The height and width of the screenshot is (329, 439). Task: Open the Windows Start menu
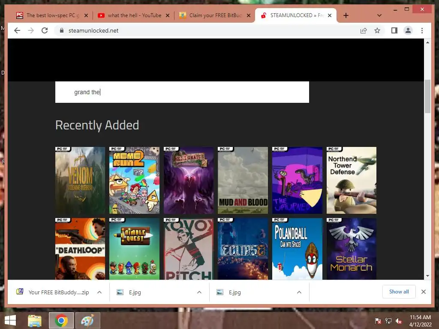coord(10,320)
